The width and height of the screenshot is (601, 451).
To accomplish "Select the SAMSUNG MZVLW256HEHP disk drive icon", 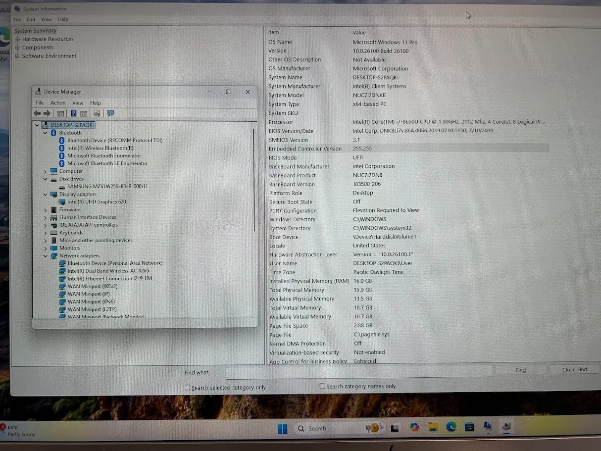I will (62, 187).
